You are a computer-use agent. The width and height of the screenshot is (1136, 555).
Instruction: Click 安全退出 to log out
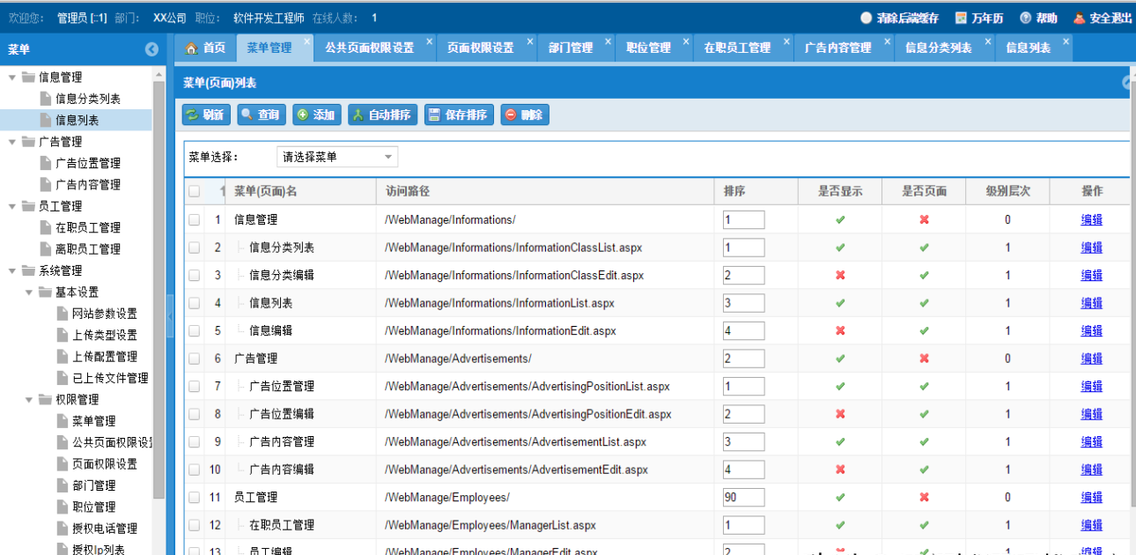coord(1103,18)
